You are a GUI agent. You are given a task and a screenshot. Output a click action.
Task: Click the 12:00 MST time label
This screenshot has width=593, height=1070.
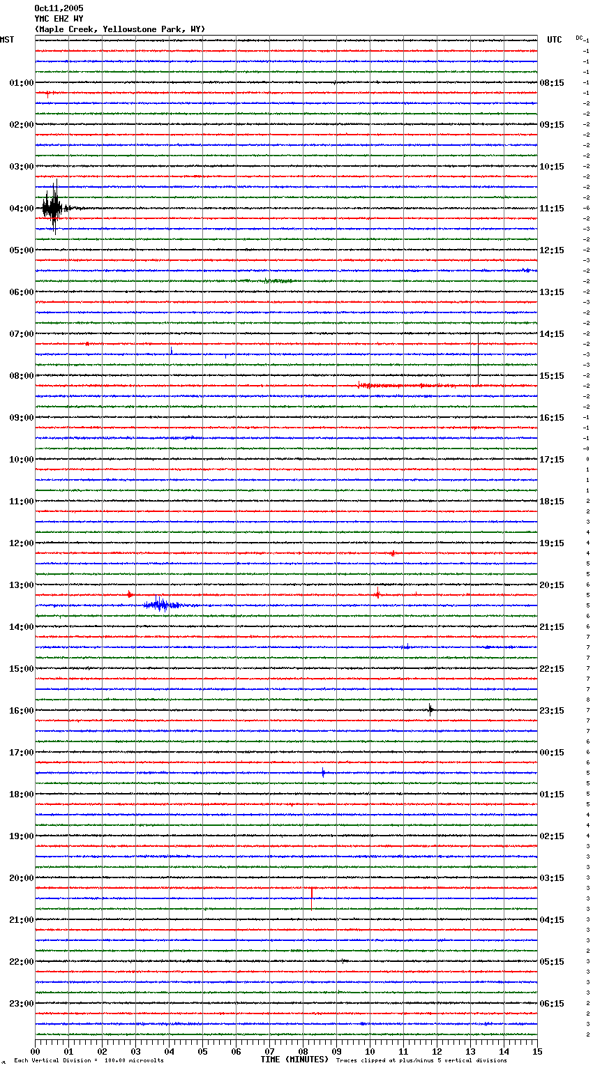click(x=22, y=543)
